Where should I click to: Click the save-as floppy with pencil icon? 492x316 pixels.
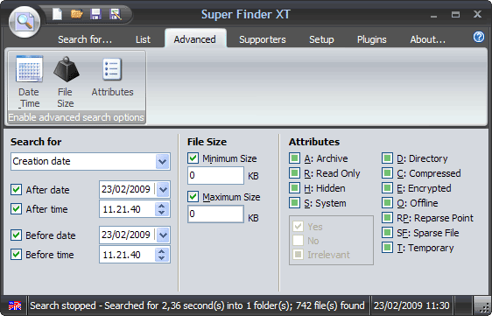(x=116, y=14)
